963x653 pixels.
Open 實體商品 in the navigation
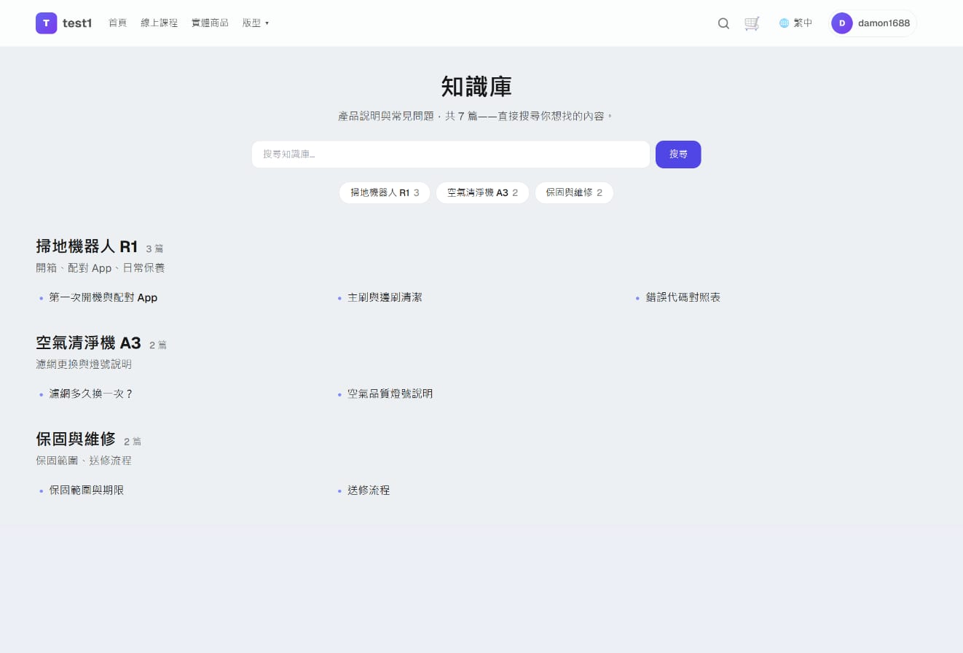[x=210, y=23]
